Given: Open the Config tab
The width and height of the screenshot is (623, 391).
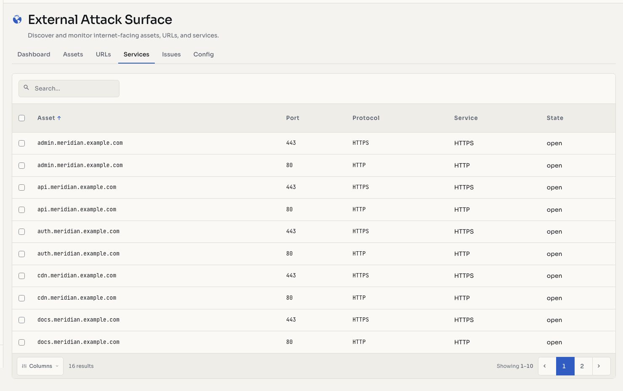Looking at the screenshot, I should pyautogui.click(x=204, y=54).
